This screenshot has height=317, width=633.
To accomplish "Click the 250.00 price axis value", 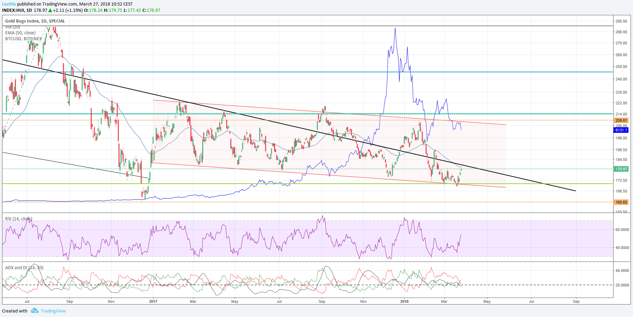I will 621,67.
